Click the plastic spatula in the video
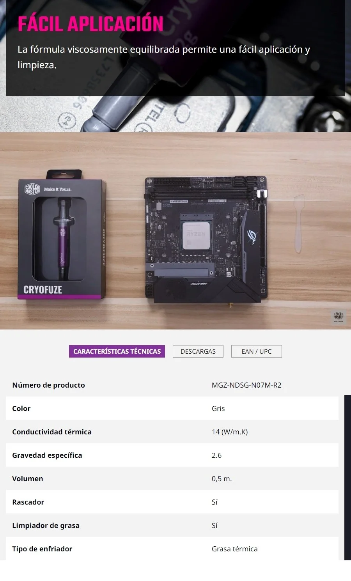The width and height of the screenshot is (351, 581). click(298, 223)
